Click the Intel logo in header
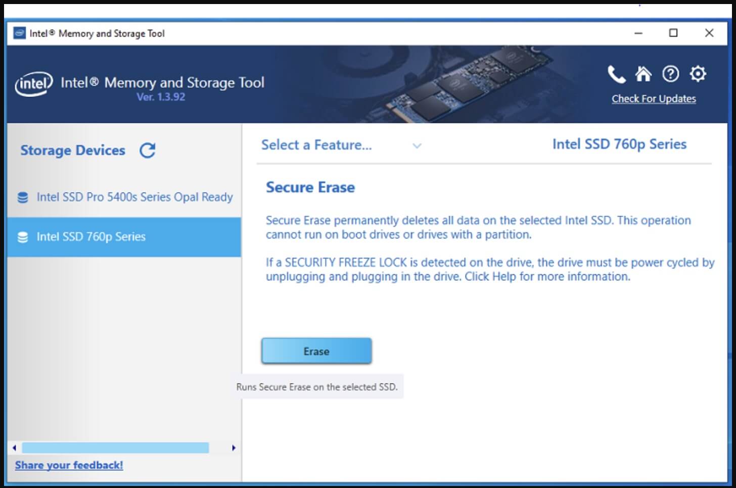736x488 pixels. 34,84
